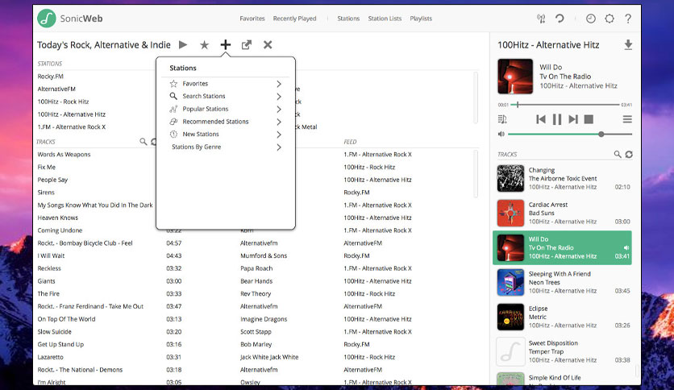The height and width of the screenshot is (390, 674).
Task: Click artist Imagine Dragons in track list
Action: [x=264, y=319]
